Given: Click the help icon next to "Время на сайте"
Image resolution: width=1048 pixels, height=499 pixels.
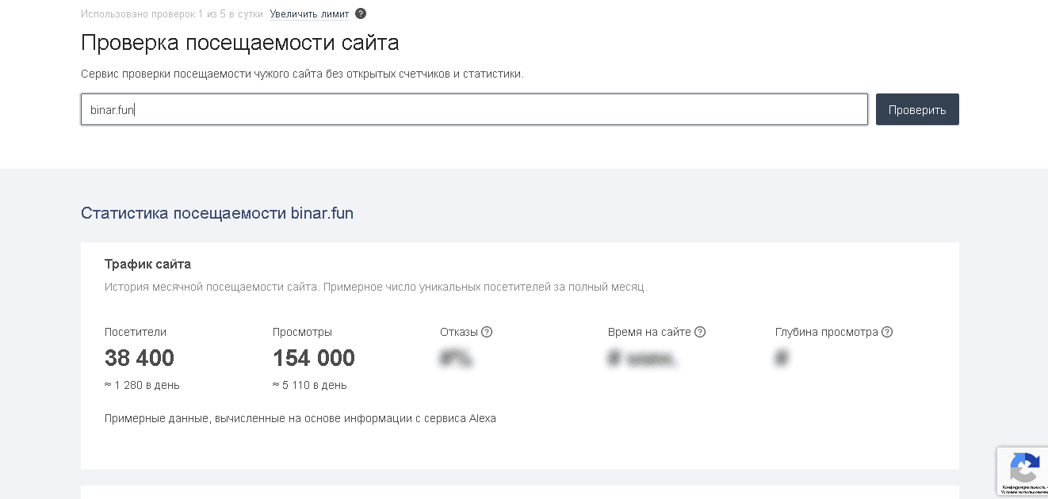Looking at the screenshot, I should pos(700,332).
